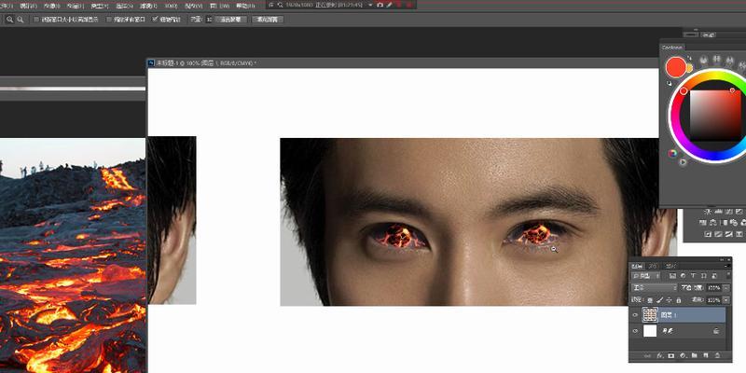
Task: Click the red foreground color circle
Action: point(675,67)
